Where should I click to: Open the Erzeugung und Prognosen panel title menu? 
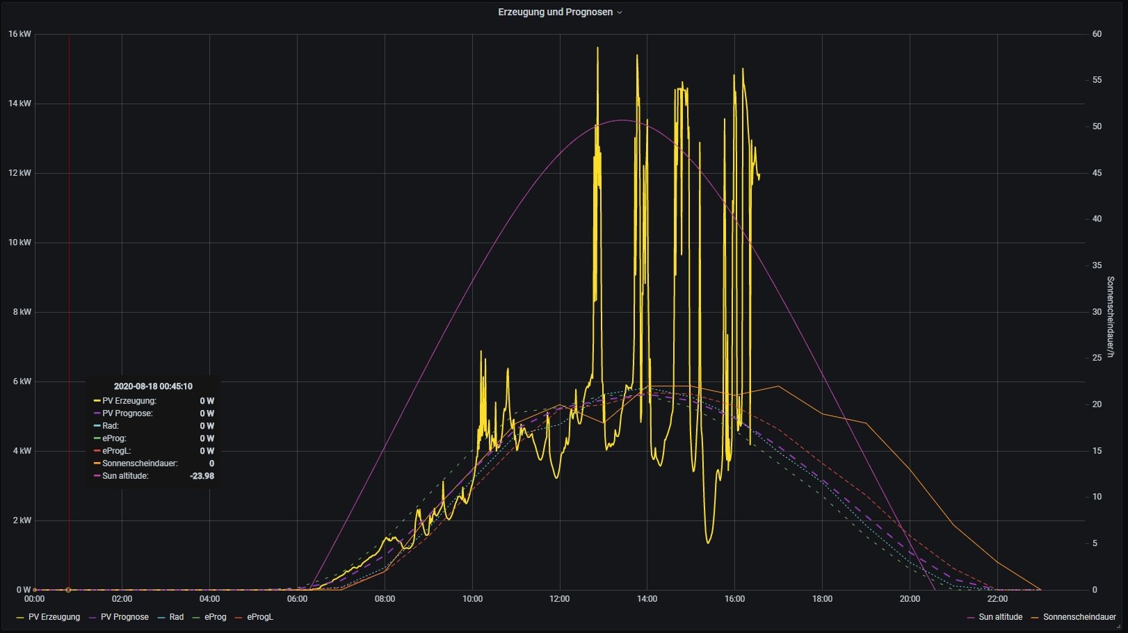tap(555, 12)
